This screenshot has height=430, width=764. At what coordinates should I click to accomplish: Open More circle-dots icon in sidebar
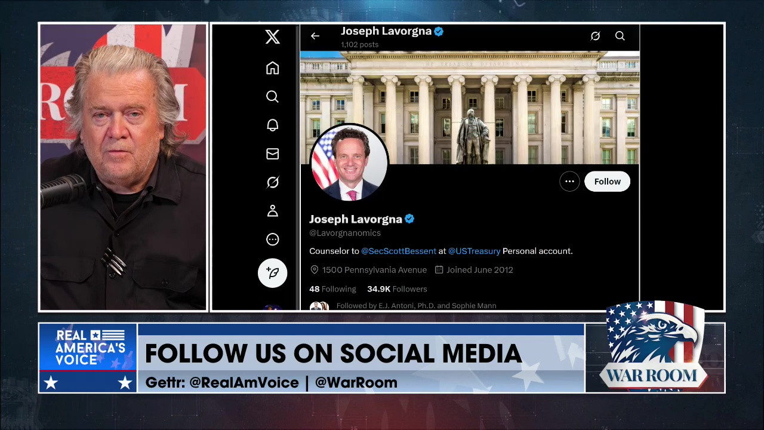(x=272, y=239)
